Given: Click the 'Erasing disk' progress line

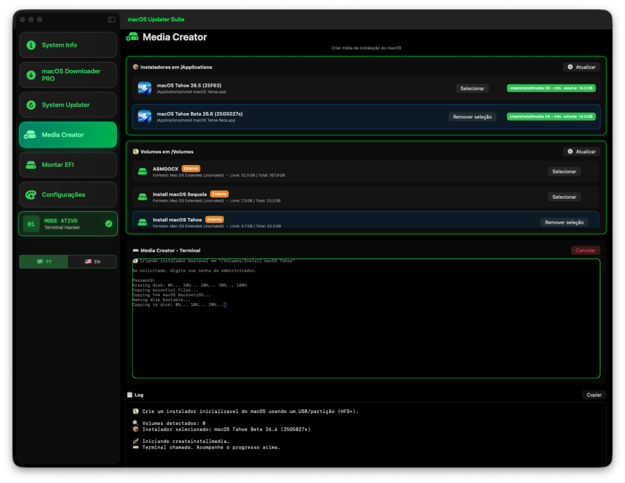Looking at the screenshot, I should (x=189, y=286).
